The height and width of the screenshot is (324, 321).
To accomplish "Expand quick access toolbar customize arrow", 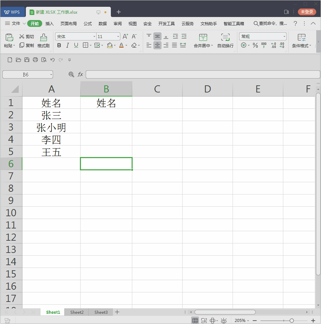I will coord(69,60).
